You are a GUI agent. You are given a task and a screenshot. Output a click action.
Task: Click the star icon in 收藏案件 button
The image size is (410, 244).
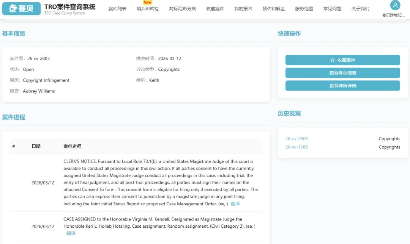(332, 60)
